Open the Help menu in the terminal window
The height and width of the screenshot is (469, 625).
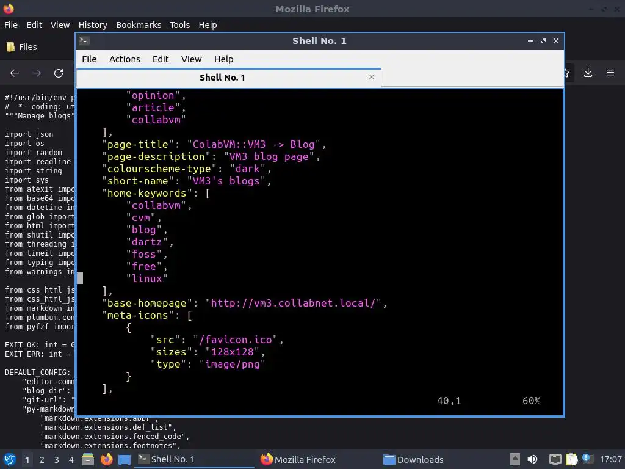click(x=223, y=59)
